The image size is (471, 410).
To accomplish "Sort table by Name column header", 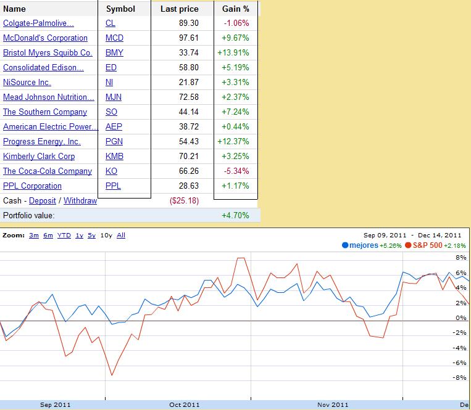I will point(14,9).
